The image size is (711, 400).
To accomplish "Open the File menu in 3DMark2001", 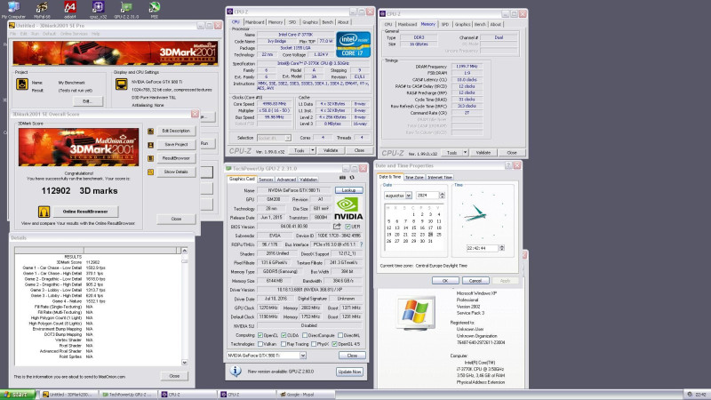I will click(x=12, y=34).
